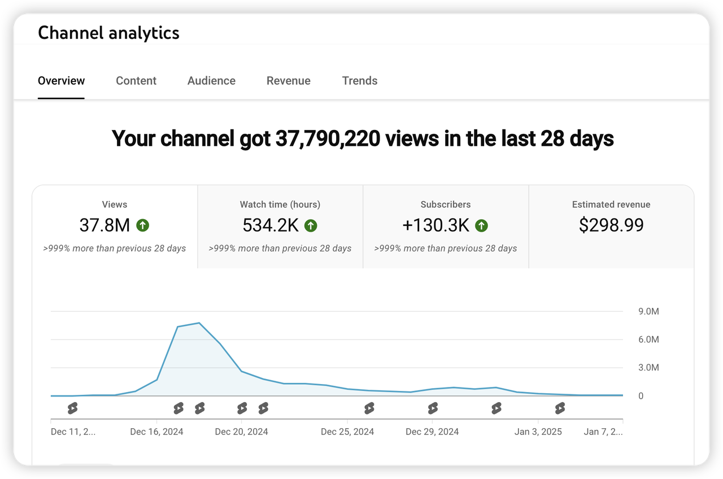
Task: Select the Watch time (hours) card
Action: point(280,227)
